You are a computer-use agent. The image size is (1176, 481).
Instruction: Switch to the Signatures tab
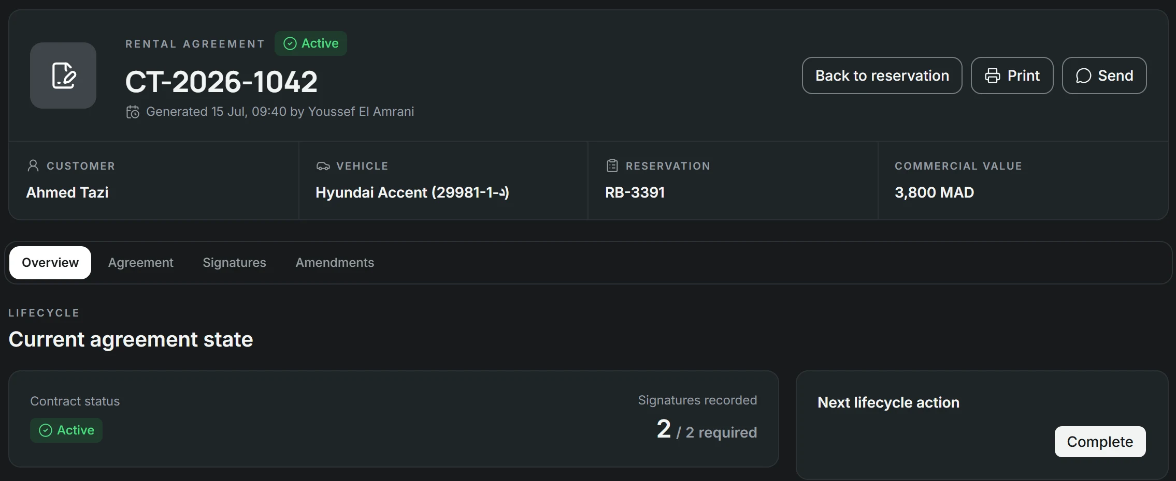(234, 263)
